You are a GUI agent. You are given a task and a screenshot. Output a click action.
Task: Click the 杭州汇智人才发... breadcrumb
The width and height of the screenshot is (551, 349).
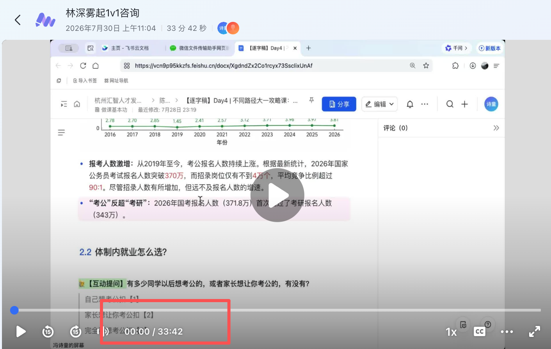tap(118, 100)
